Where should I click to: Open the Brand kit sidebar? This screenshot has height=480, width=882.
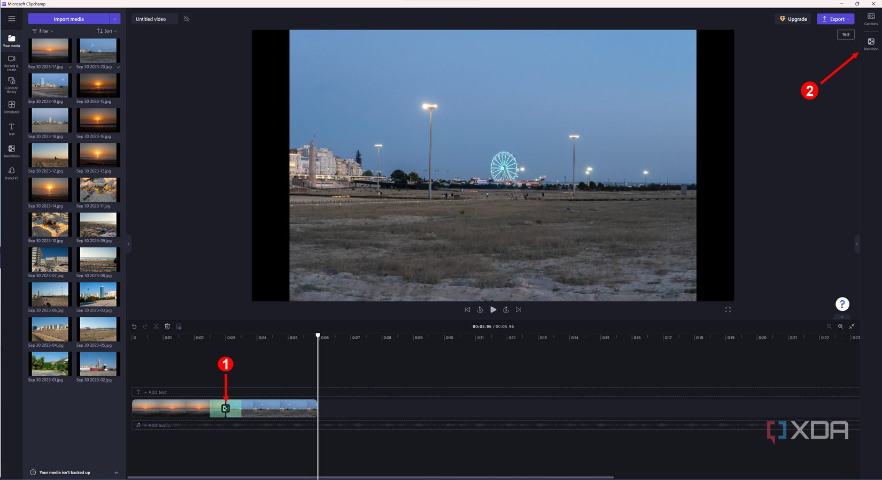coord(11,173)
